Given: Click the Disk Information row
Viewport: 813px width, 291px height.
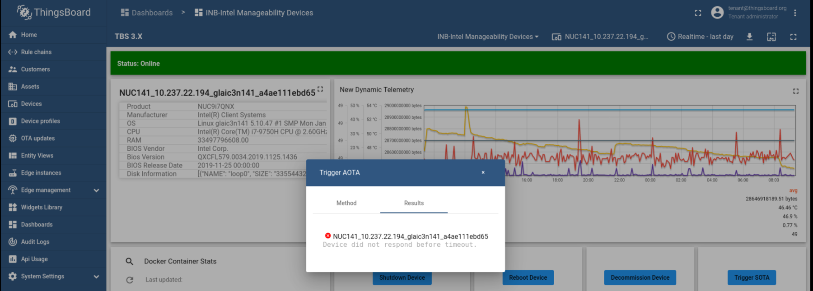Looking at the screenshot, I should coord(223,174).
